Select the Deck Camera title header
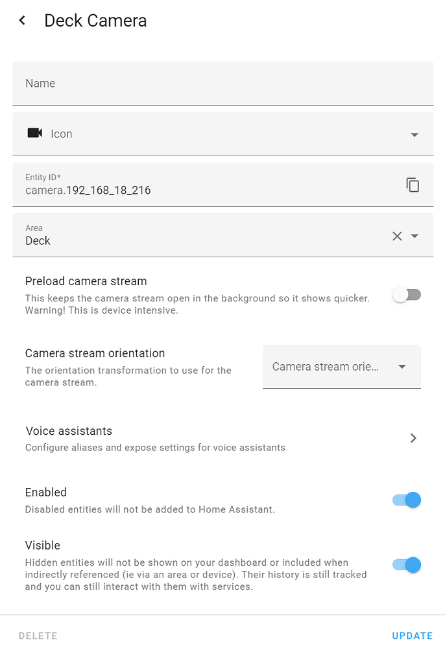 [x=95, y=20]
